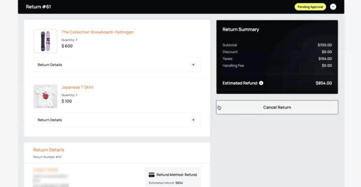Image resolution: width=361 pixels, height=187 pixels.
Task: Click the Cancel Return button
Action: pos(277,107)
